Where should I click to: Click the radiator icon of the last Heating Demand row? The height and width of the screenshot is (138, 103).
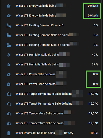coord(9,45)
